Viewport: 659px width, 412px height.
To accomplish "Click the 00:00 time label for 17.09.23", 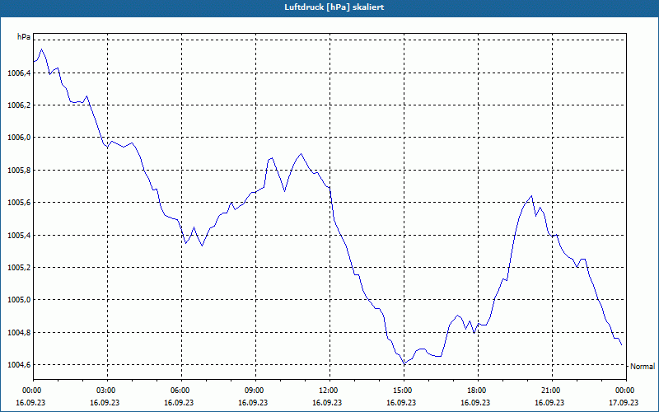I will [626, 391].
